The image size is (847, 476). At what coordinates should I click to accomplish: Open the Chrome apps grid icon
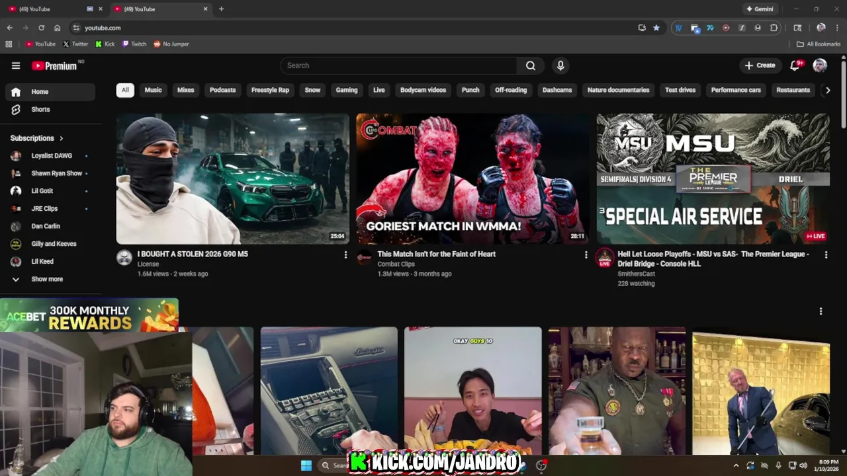click(x=9, y=44)
